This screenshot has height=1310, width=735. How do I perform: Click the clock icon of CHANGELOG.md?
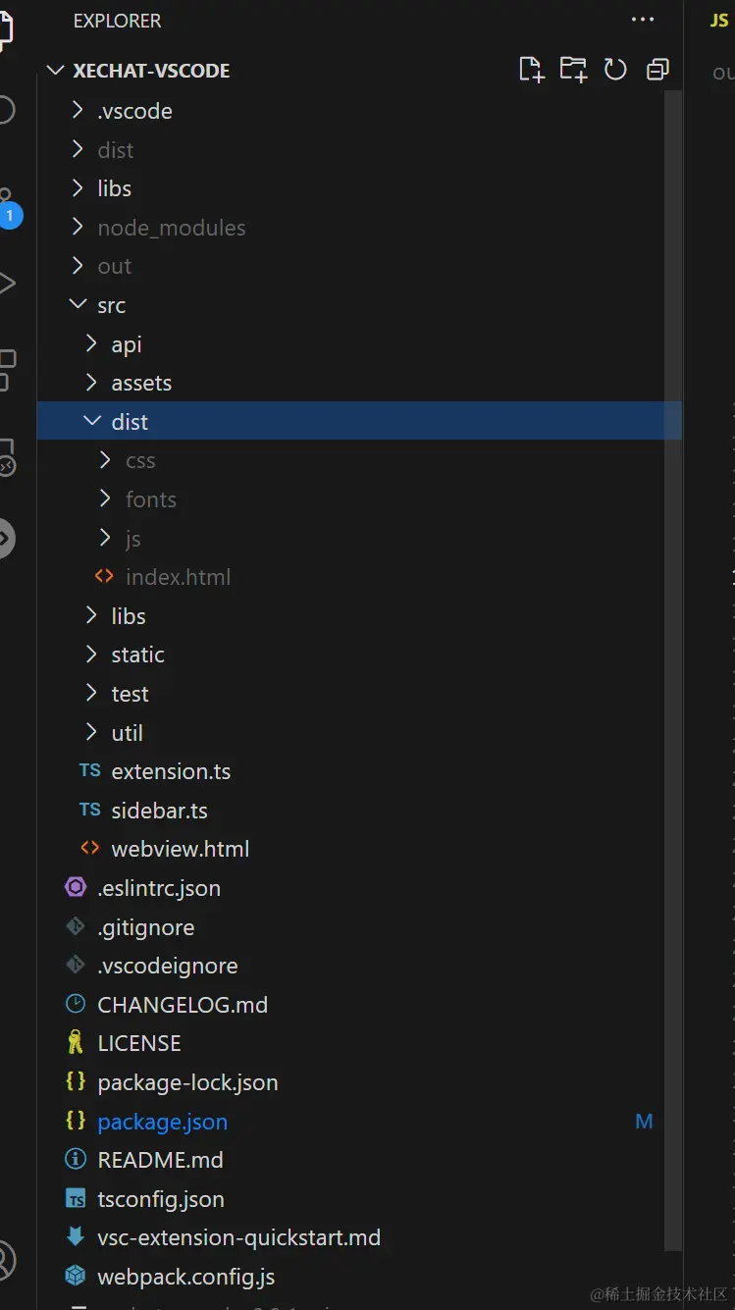(76, 1004)
